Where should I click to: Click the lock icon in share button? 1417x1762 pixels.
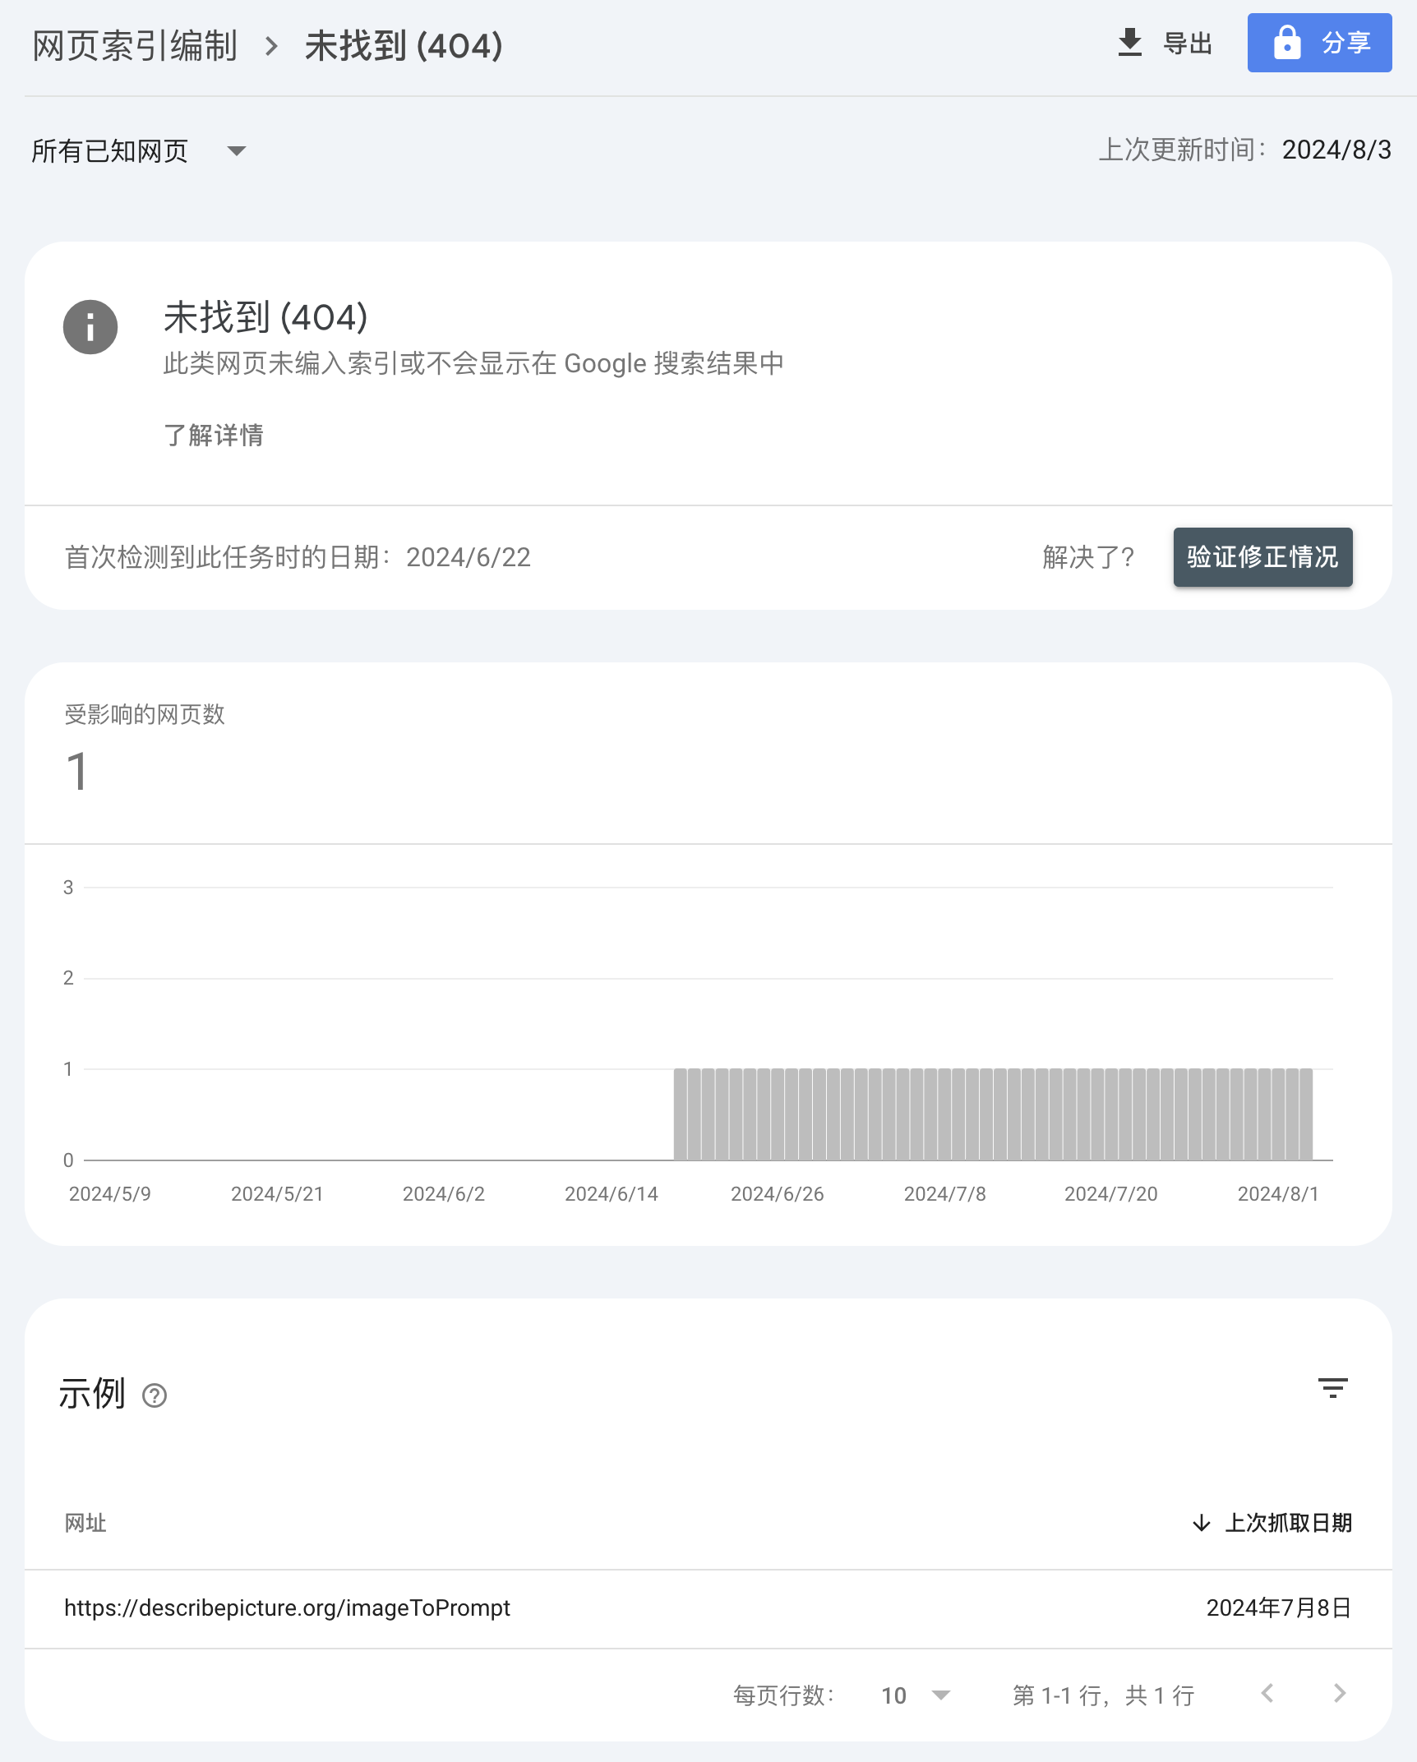[1287, 42]
